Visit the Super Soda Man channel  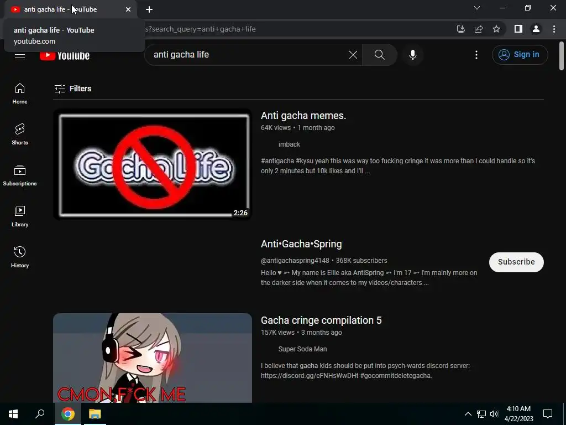(x=302, y=349)
